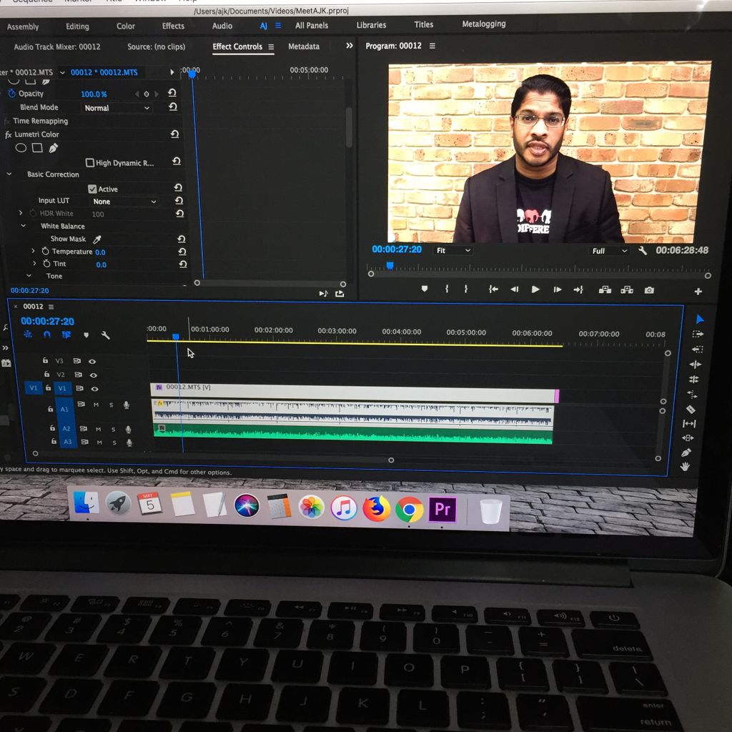Click the Opacity value 100.0 %
The height and width of the screenshot is (732, 732).
[94, 94]
